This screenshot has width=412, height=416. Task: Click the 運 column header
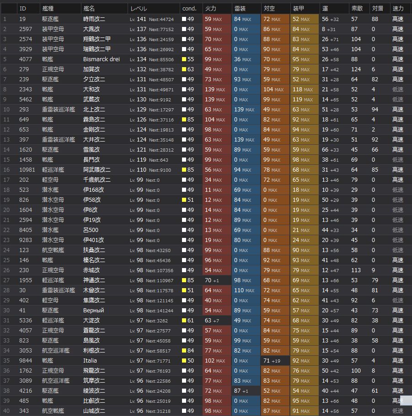334,9
